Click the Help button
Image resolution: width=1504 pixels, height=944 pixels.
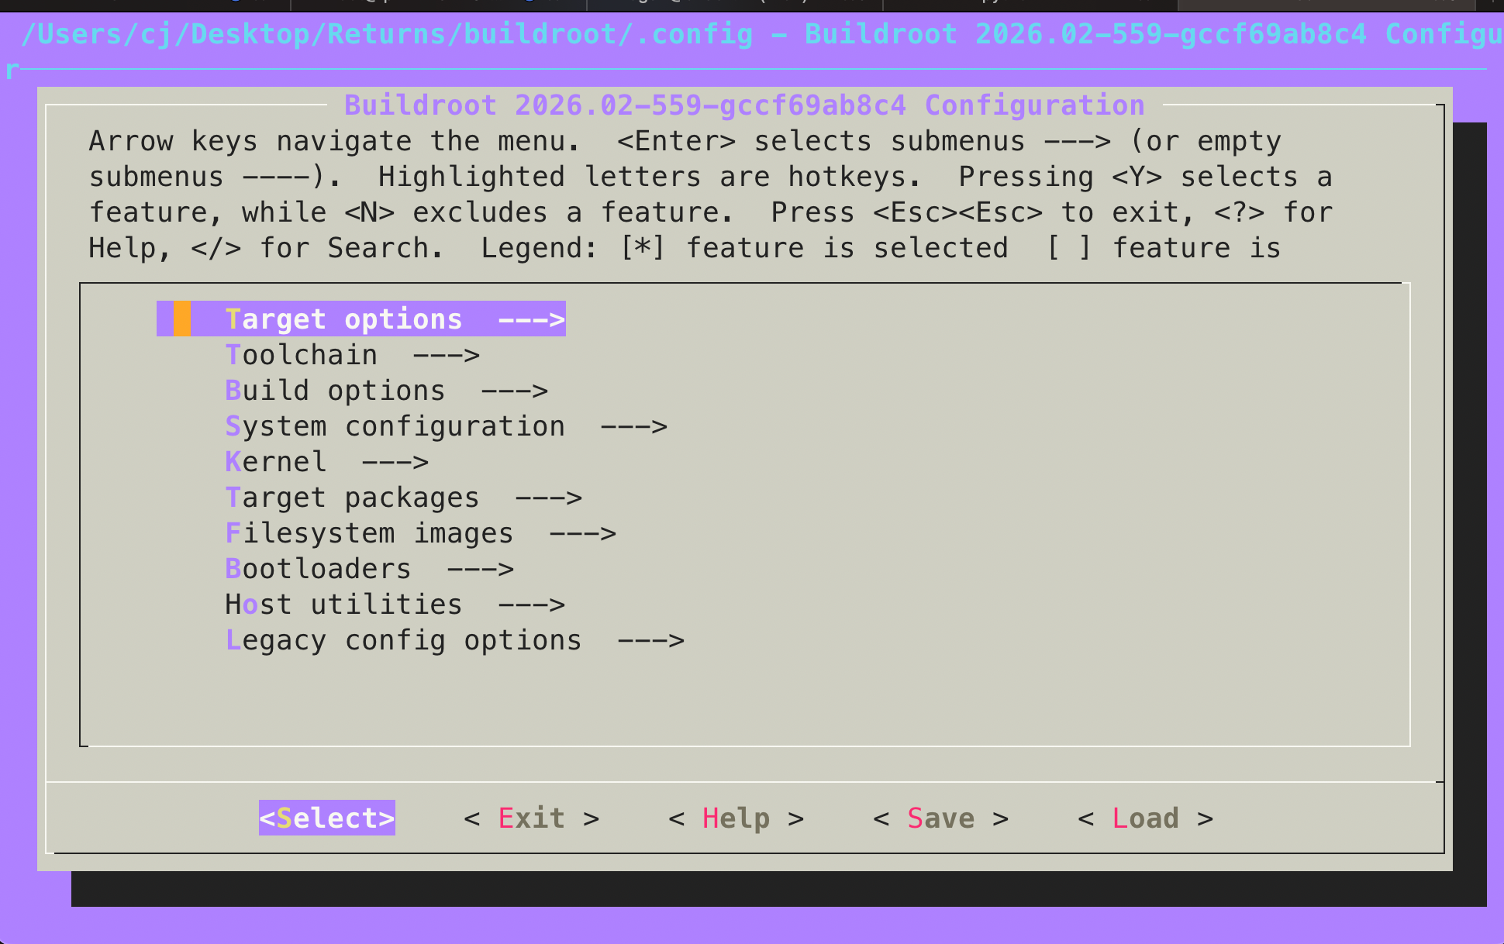[736, 818]
